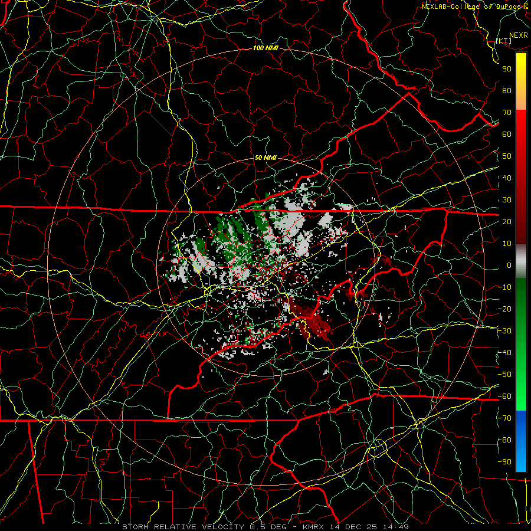531x531 pixels.
Task: Click the "-80" value on the velocity scale
Action: [x=504, y=440]
